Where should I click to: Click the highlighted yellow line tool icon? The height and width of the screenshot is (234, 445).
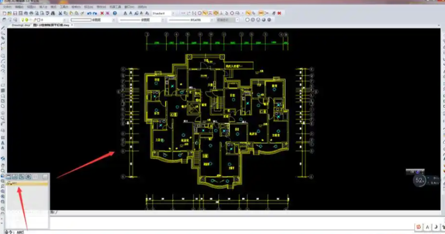[x=205, y=13]
